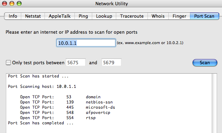The height and width of the screenshot is (133, 222).
Task: Open the Finger tab
Action: 179,16
